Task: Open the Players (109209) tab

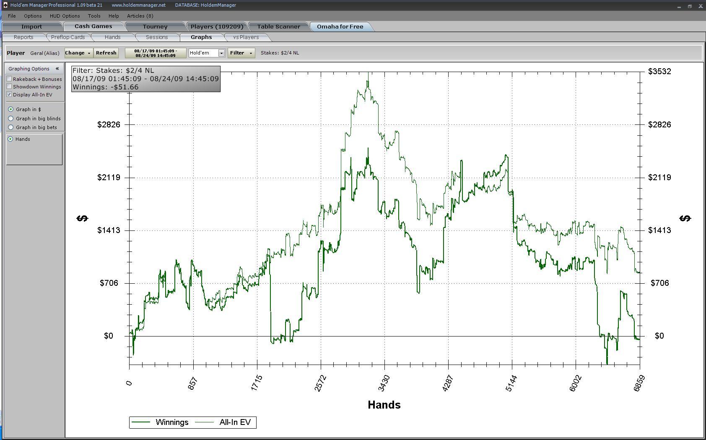Action: (x=217, y=26)
